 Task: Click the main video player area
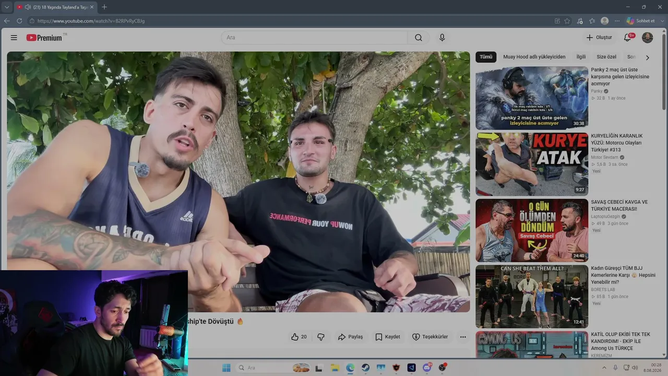pyautogui.click(x=238, y=182)
